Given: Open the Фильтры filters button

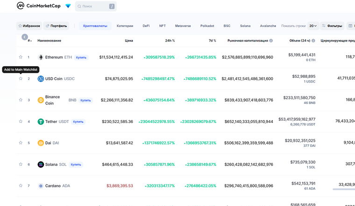Looking at the screenshot, I should (x=332, y=26).
